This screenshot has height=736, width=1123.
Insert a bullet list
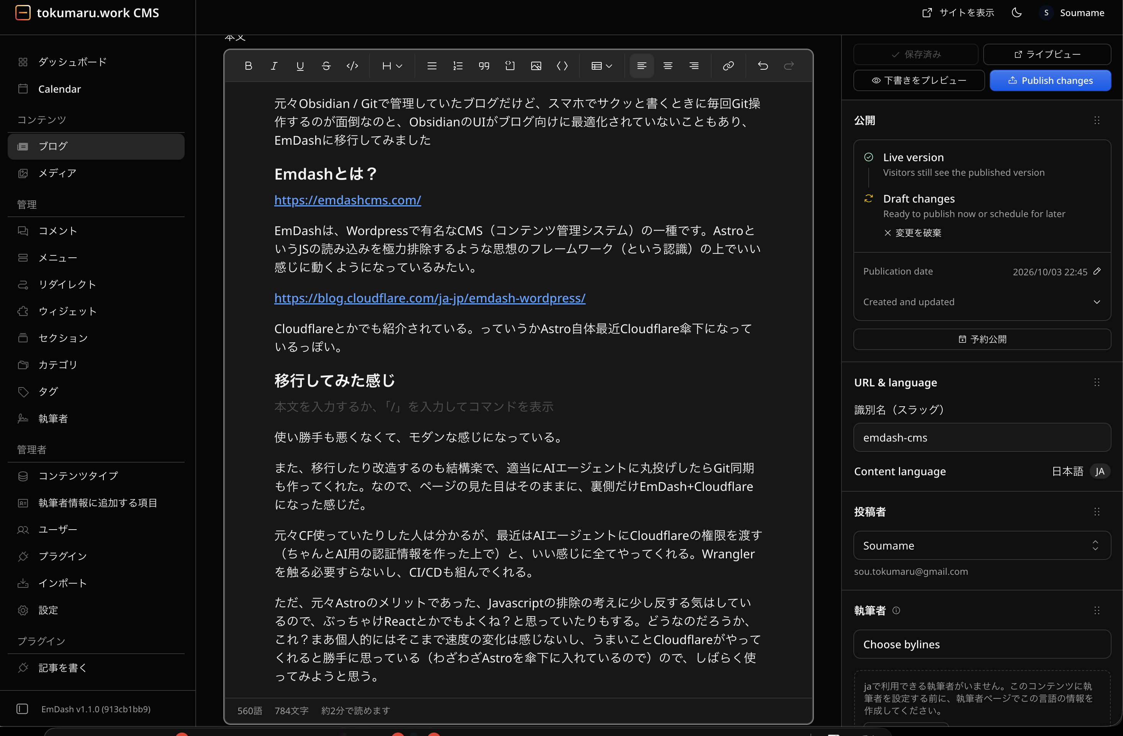point(432,66)
